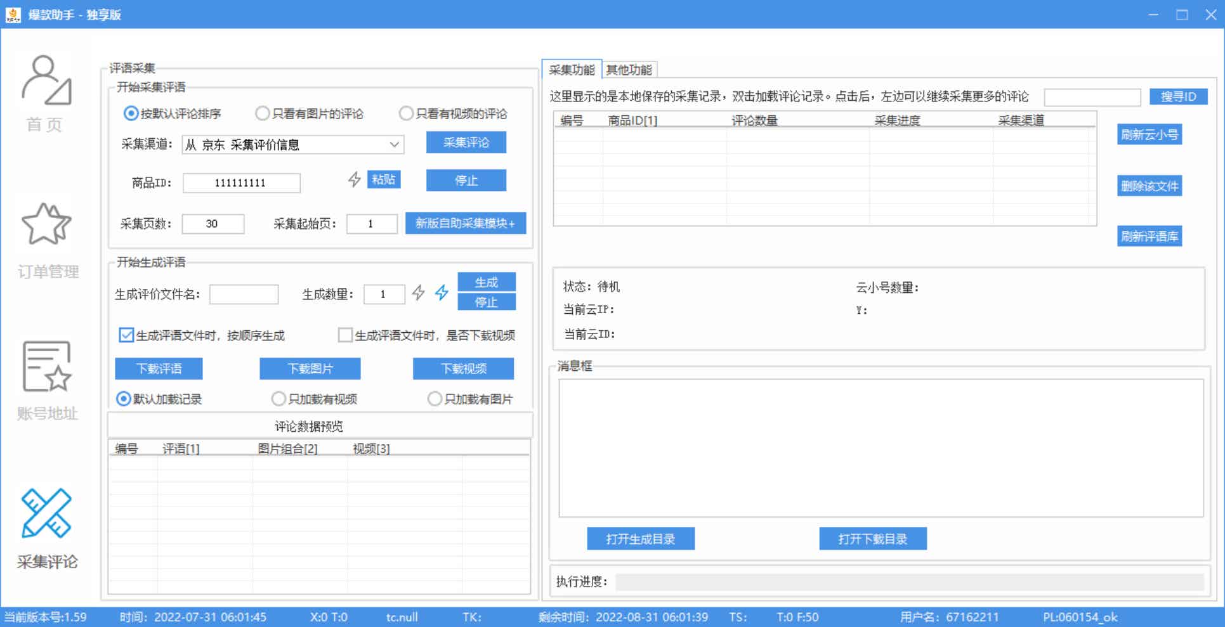Viewport: 1225px width, 627px height.
Task: Click app logo icon in title bar
Action: (x=13, y=14)
